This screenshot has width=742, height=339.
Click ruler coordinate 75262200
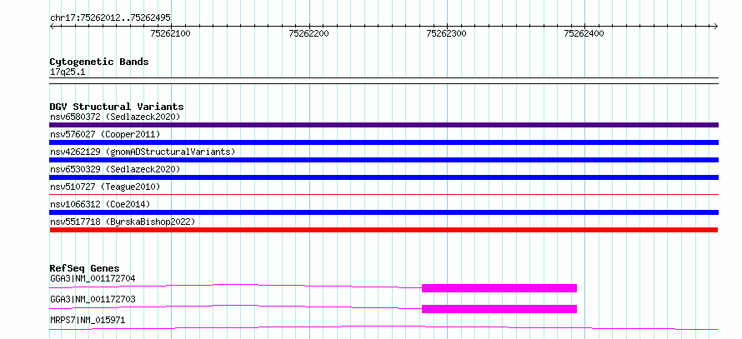click(x=308, y=33)
